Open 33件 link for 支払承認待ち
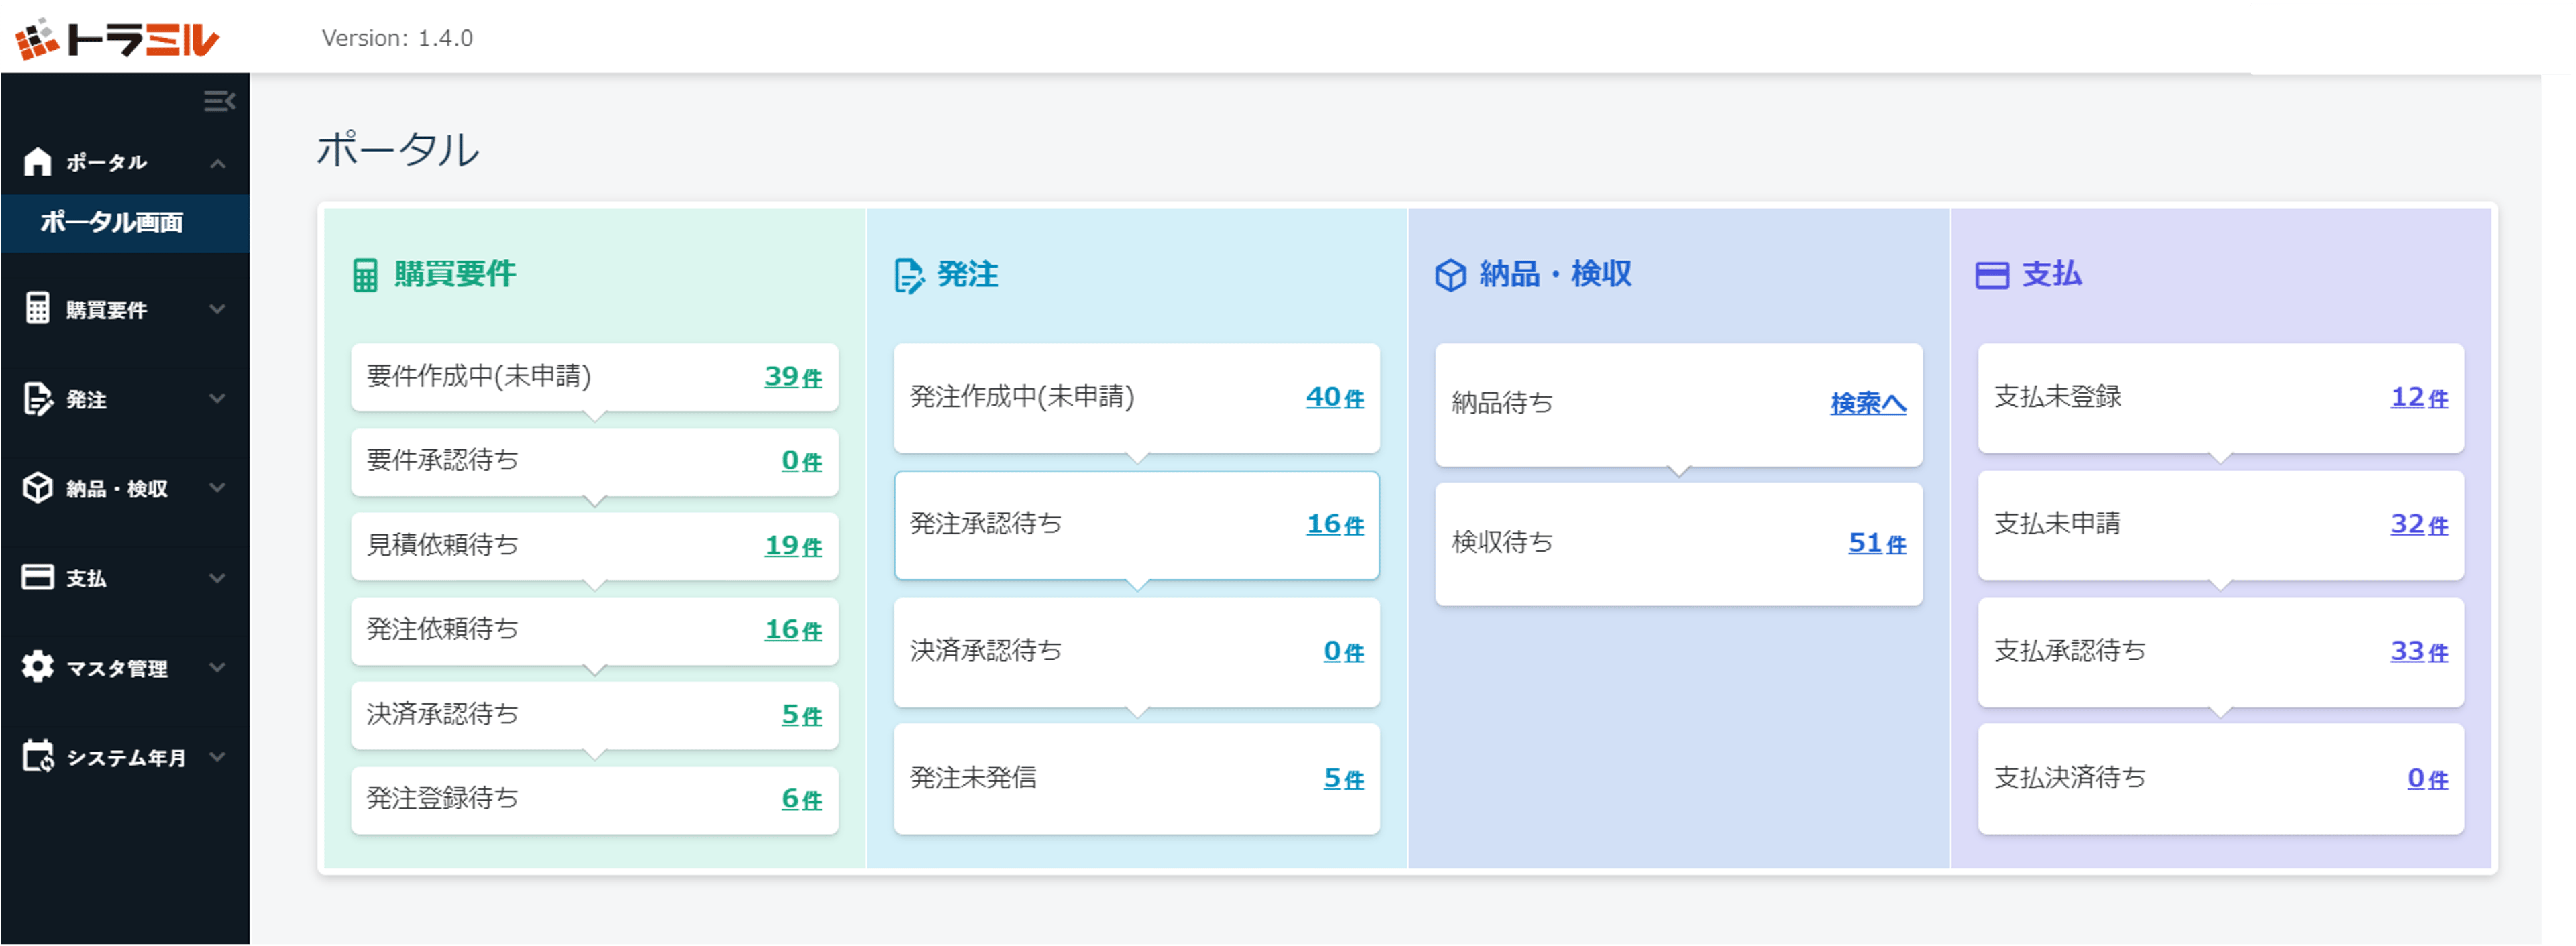Image resolution: width=2576 pixels, height=946 pixels. (x=2419, y=651)
